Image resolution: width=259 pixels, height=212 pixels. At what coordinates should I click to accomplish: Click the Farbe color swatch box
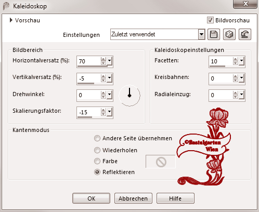[161, 162]
